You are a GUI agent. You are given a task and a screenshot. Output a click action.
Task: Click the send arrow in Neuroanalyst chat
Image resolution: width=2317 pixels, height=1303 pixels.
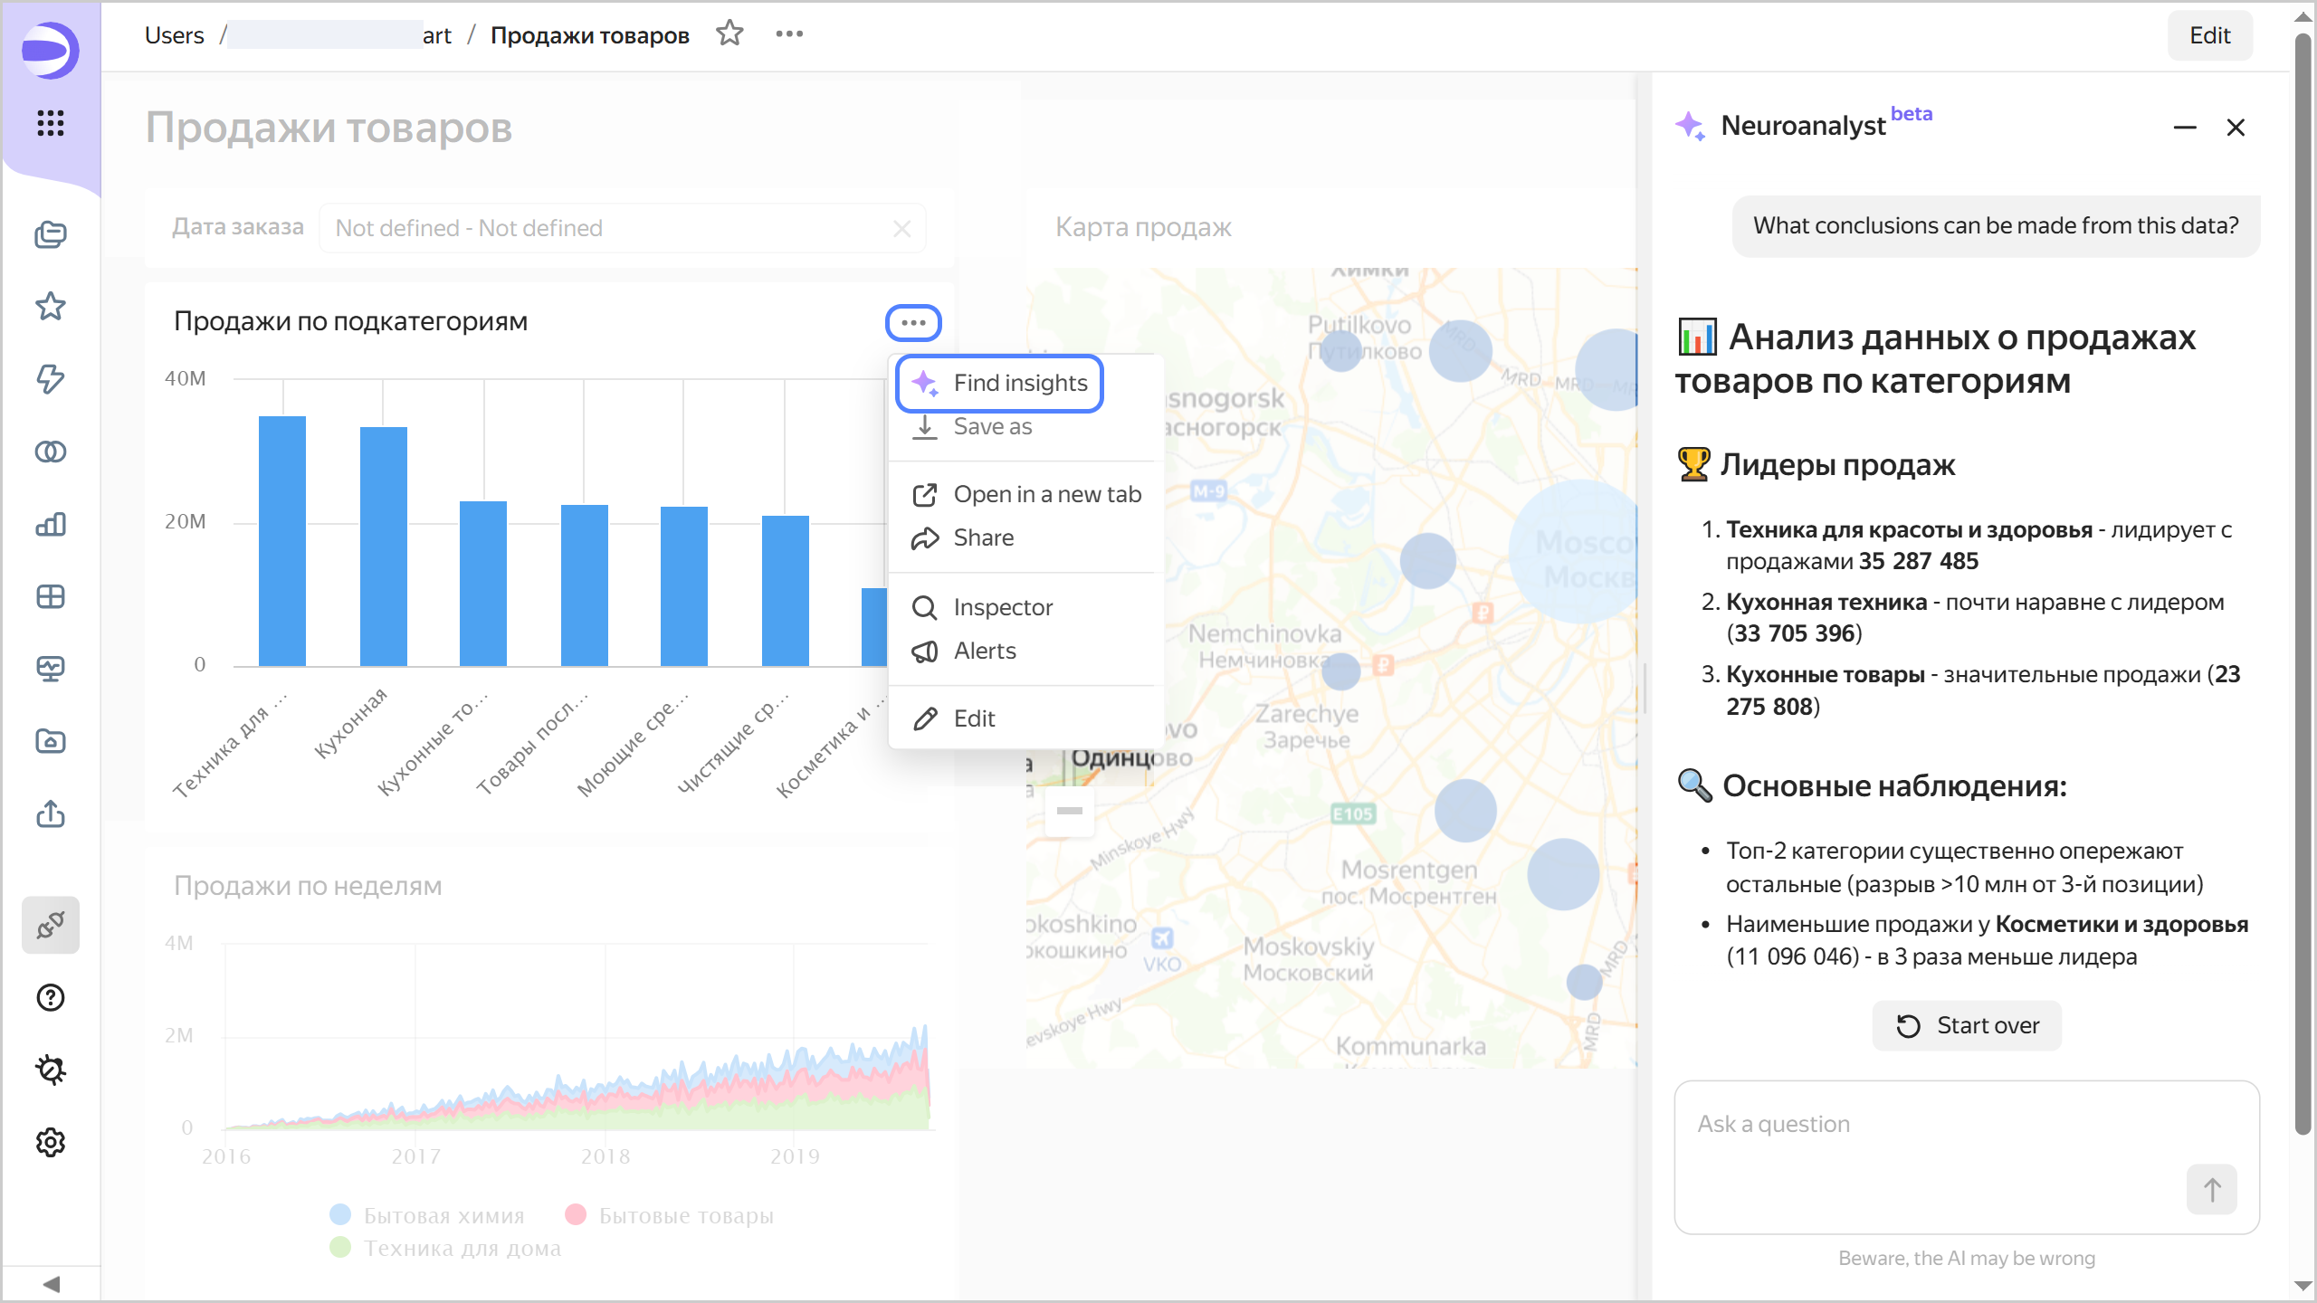coord(2211,1189)
